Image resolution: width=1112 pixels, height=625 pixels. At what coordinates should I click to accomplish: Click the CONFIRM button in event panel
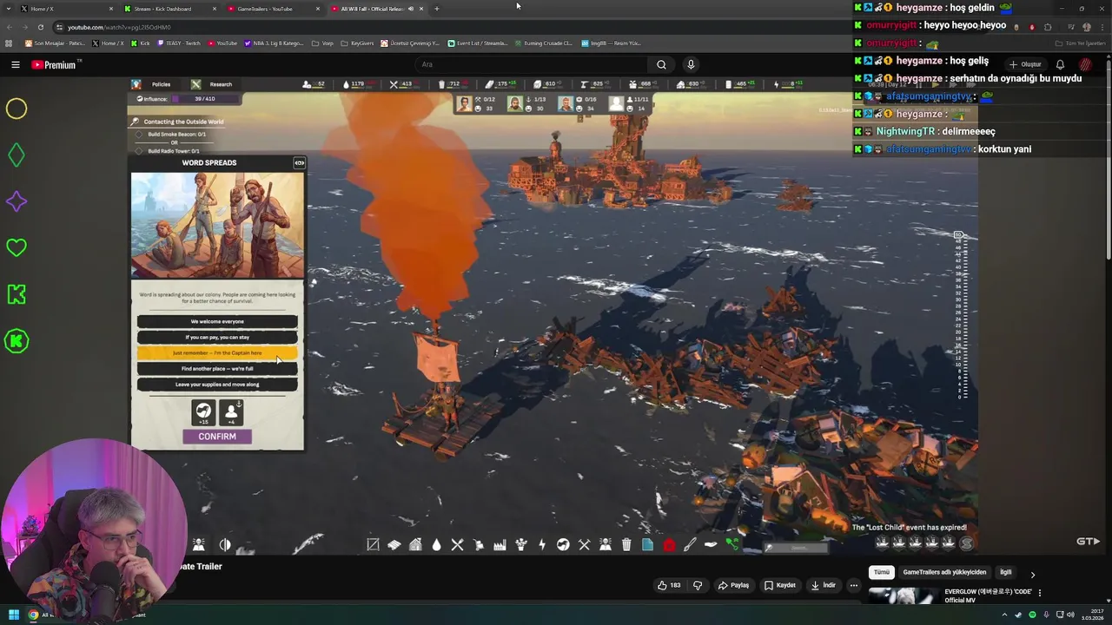coord(217,437)
